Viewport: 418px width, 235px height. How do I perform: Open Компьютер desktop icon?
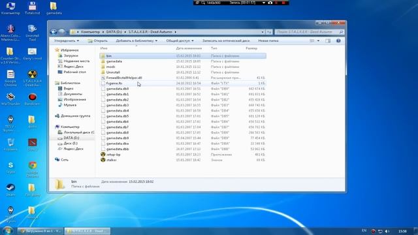pos(10,8)
